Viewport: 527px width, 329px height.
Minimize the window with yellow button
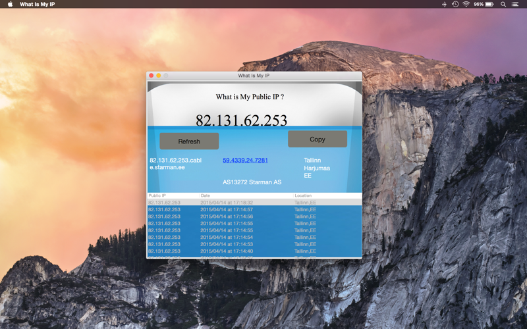pyautogui.click(x=159, y=76)
